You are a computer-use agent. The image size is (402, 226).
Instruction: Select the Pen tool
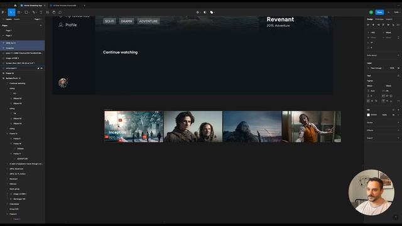tap(33, 12)
